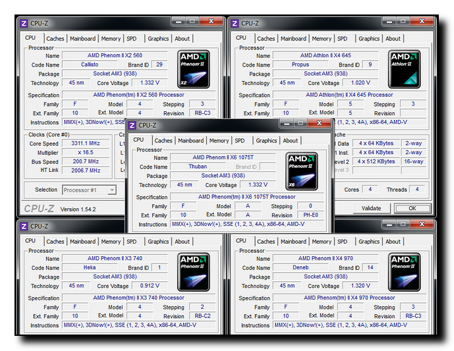Click the Phenom II logo in X4 970 window
Image resolution: width=454 pixels, height=351 pixels.
[x=404, y=272]
